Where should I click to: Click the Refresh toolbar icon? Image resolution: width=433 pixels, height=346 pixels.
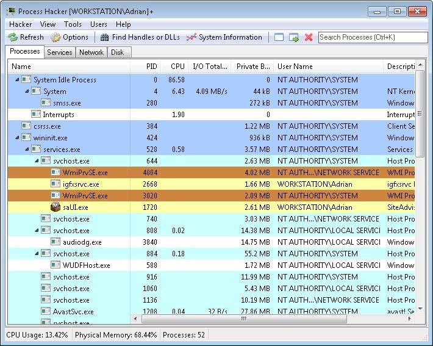point(13,37)
